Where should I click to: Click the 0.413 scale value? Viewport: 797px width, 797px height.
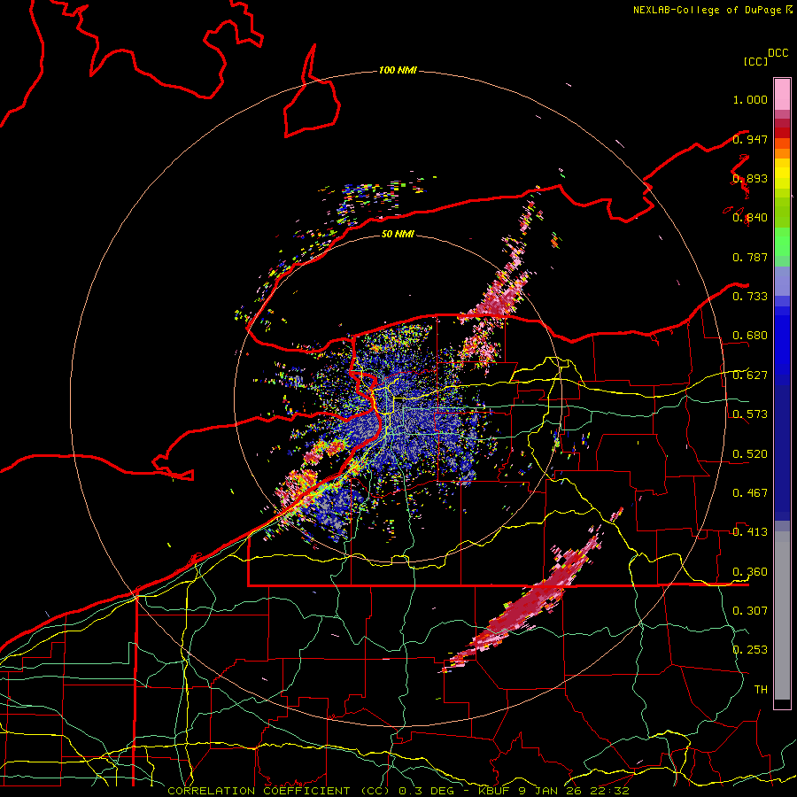[x=750, y=532]
